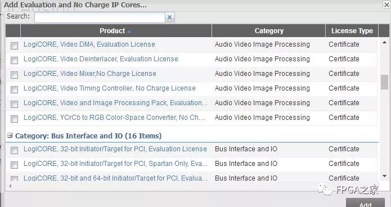Sort by the License Type column header
Image resolution: width=391 pixels, height=207 pixels.
point(352,31)
